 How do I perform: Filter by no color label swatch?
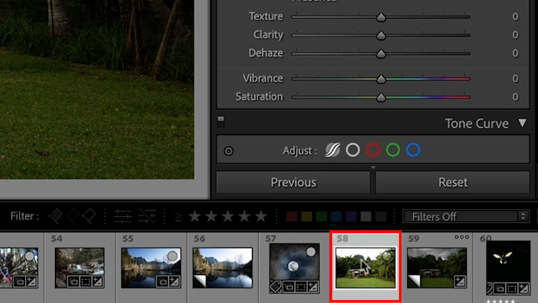(x=381, y=216)
